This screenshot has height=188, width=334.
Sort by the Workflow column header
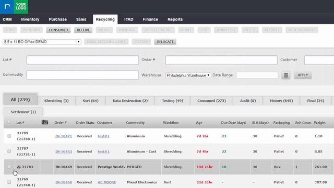click(171, 123)
